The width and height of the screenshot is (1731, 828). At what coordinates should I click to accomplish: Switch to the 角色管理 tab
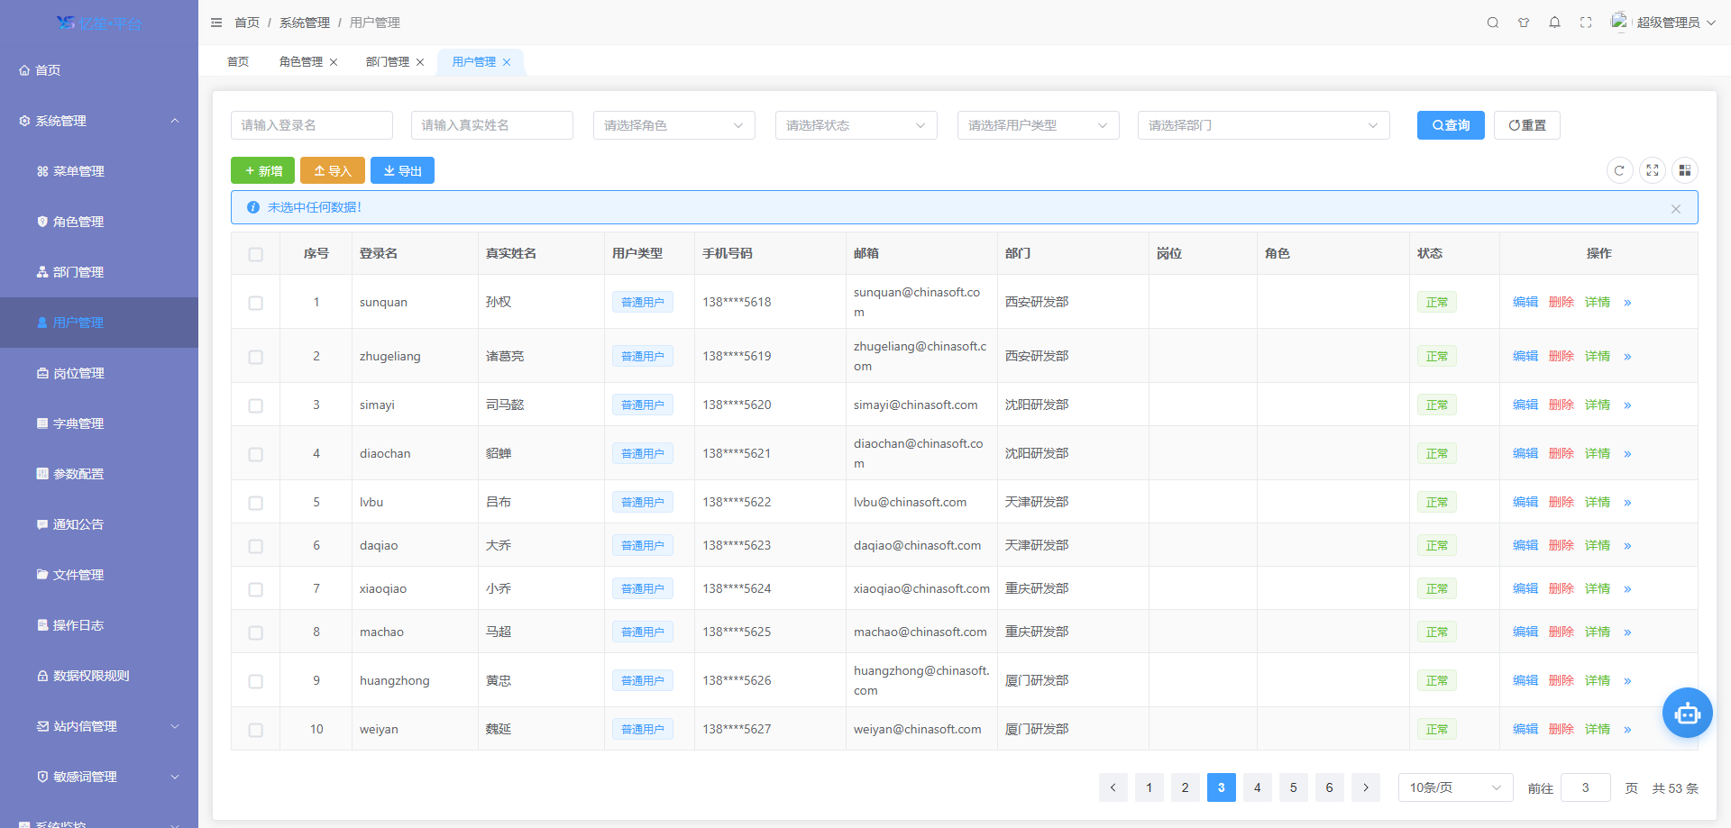pos(301,62)
